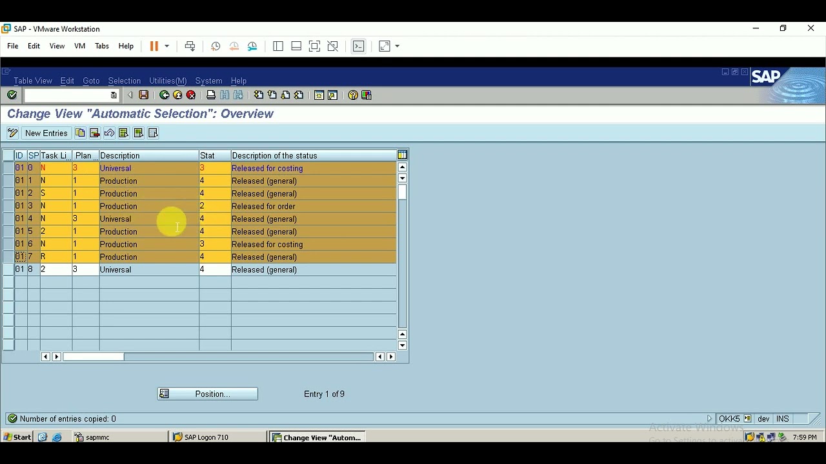Open the SAP Goto menu
The height and width of the screenshot is (464, 826).
click(91, 81)
